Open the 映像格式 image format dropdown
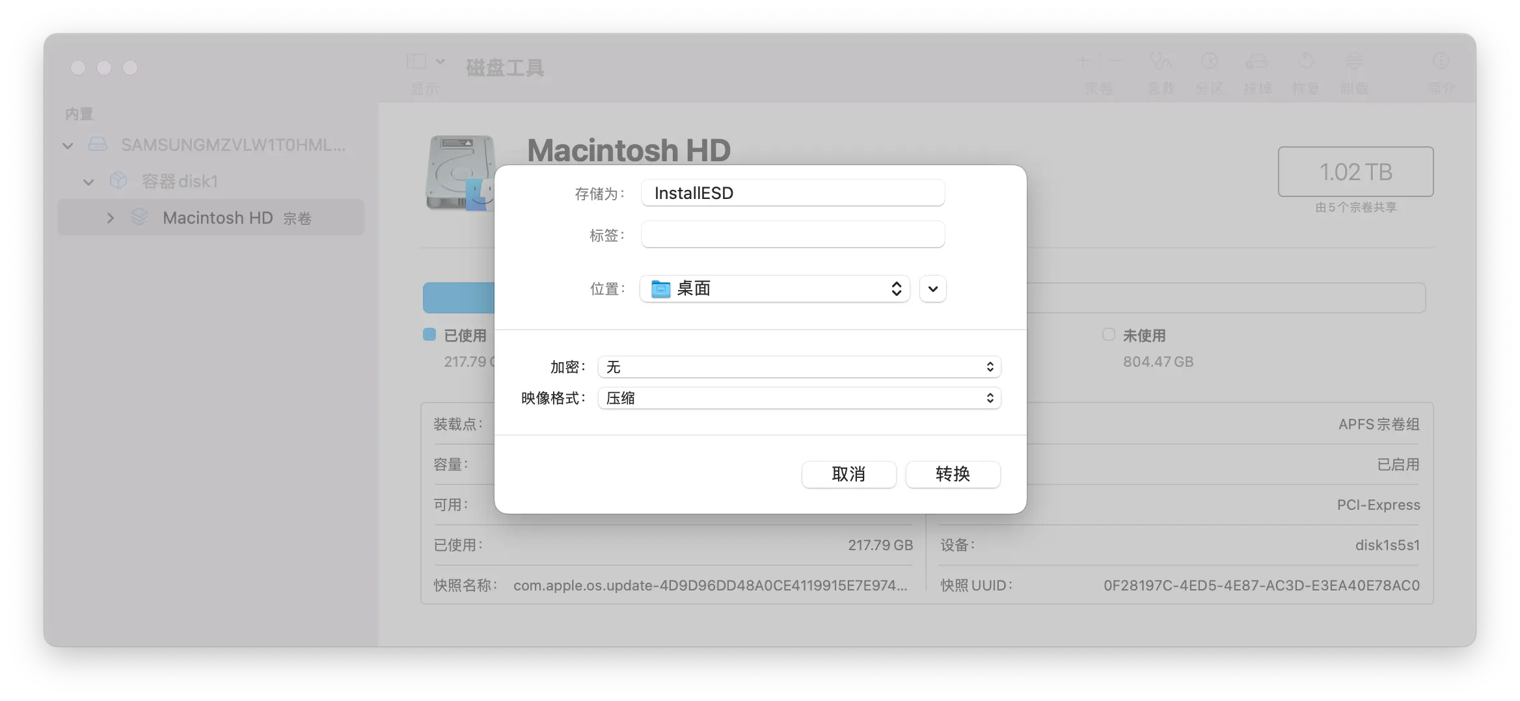The height and width of the screenshot is (701, 1520). pos(799,398)
